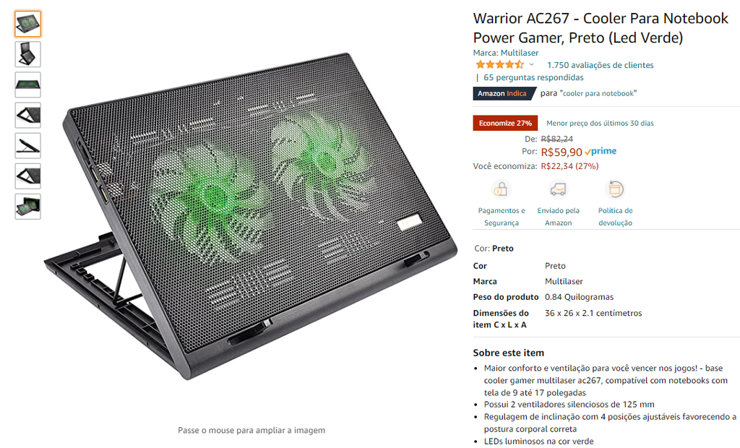Click the prime logo next to the price
The width and height of the screenshot is (740, 448).
coord(601,152)
